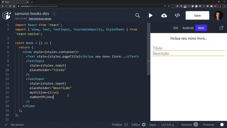Screen dimensions: 227x128
Task: Select the Web preview tab
Action: [x=201, y=28]
